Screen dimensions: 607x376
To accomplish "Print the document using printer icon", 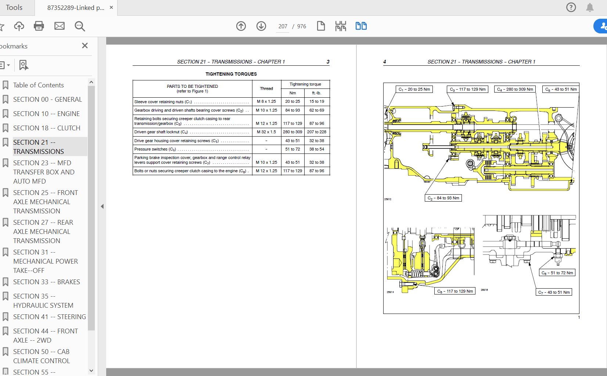I will pos(39,26).
